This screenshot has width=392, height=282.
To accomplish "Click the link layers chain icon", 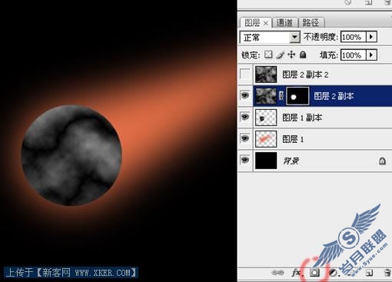I will coord(277,273).
